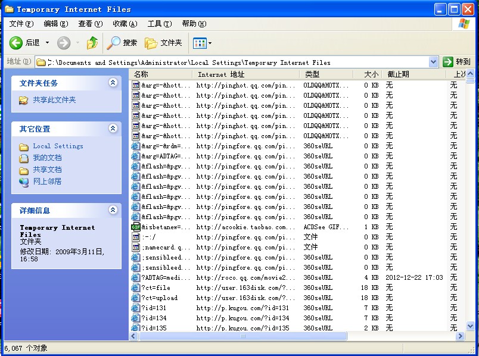
Task: Open the 编辑(E) menu
Action: pyautogui.click(x=55, y=24)
